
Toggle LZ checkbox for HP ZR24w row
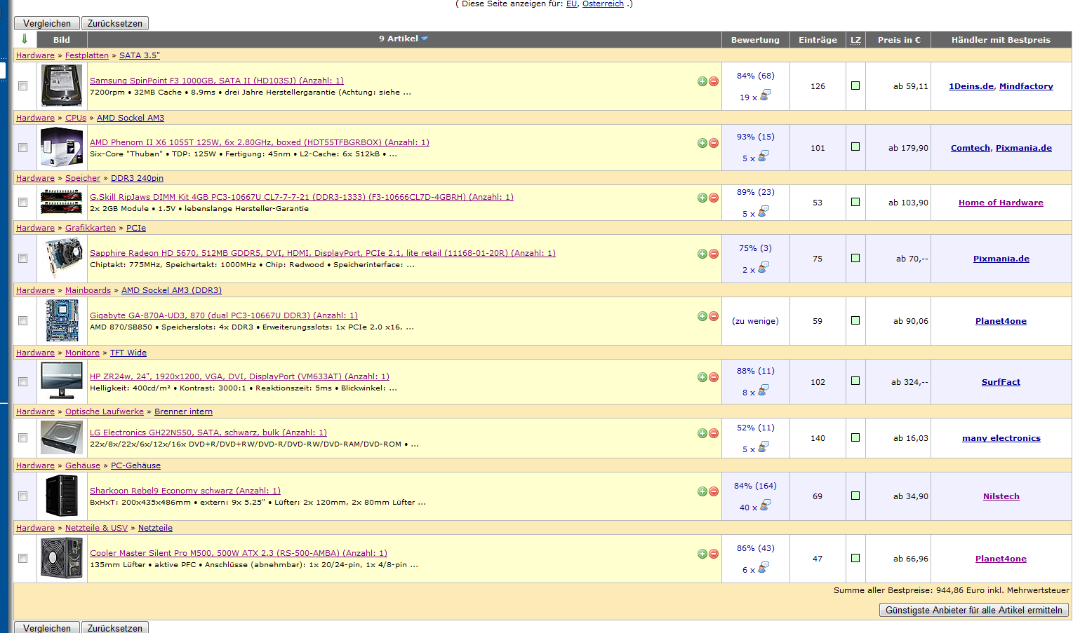[x=855, y=381]
